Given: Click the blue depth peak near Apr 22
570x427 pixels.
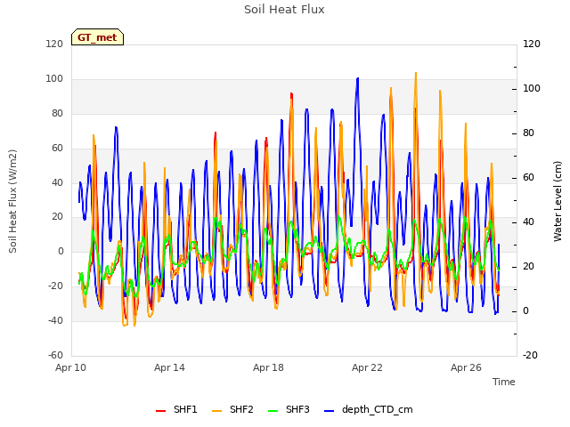Looking at the screenshot, I should pos(358,78).
